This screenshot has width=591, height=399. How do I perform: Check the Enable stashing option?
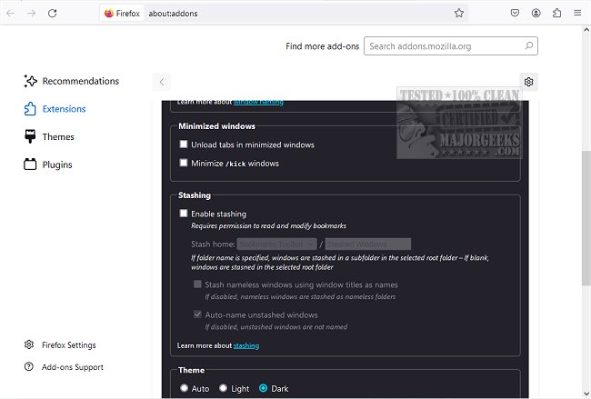(x=184, y=214)
